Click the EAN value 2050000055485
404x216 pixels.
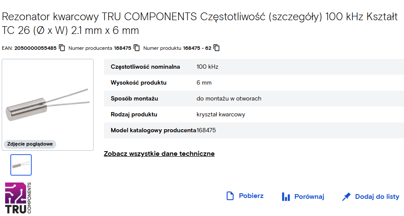coord(35,48)
